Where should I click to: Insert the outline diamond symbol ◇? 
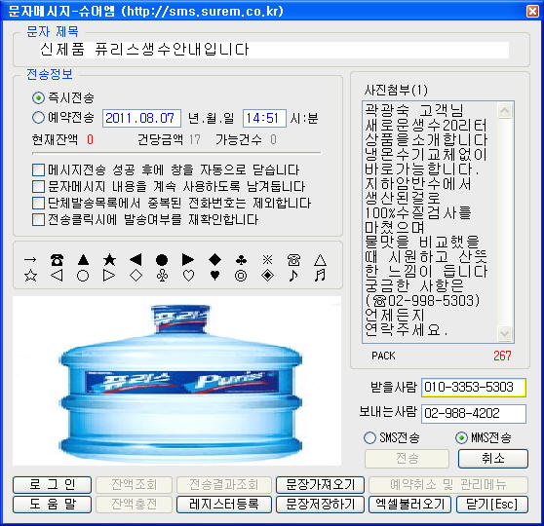click(x=136, y=276)
